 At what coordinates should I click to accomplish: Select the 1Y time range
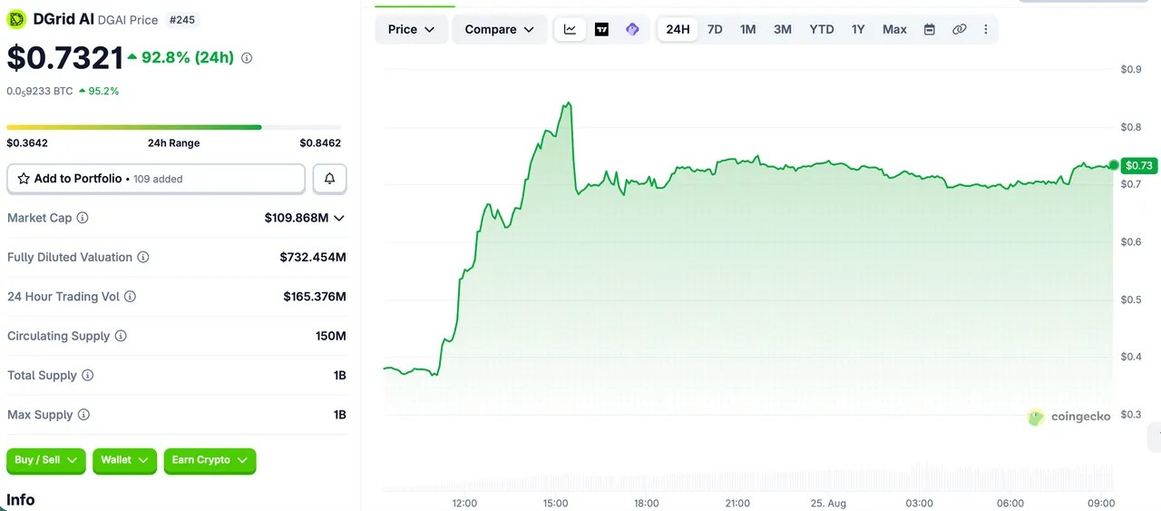point(858,29)
